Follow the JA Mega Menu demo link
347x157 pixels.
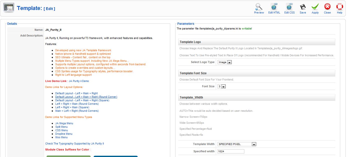[x=64, y=123]
